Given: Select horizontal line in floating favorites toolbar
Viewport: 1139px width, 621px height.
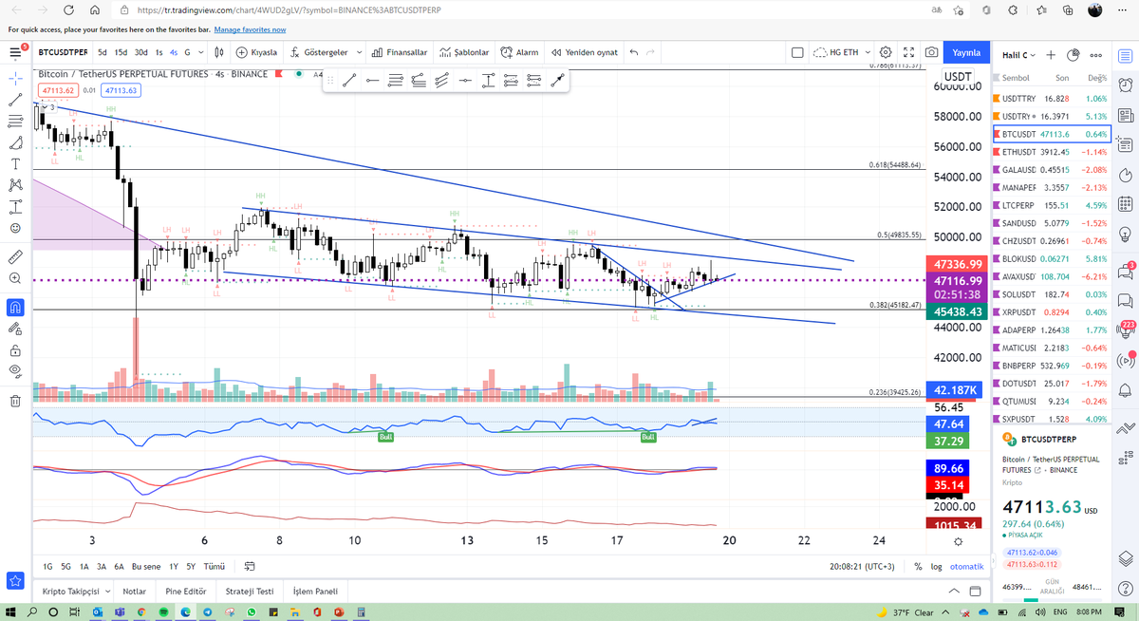Looking at the screenshot, I should coord(372,81).
